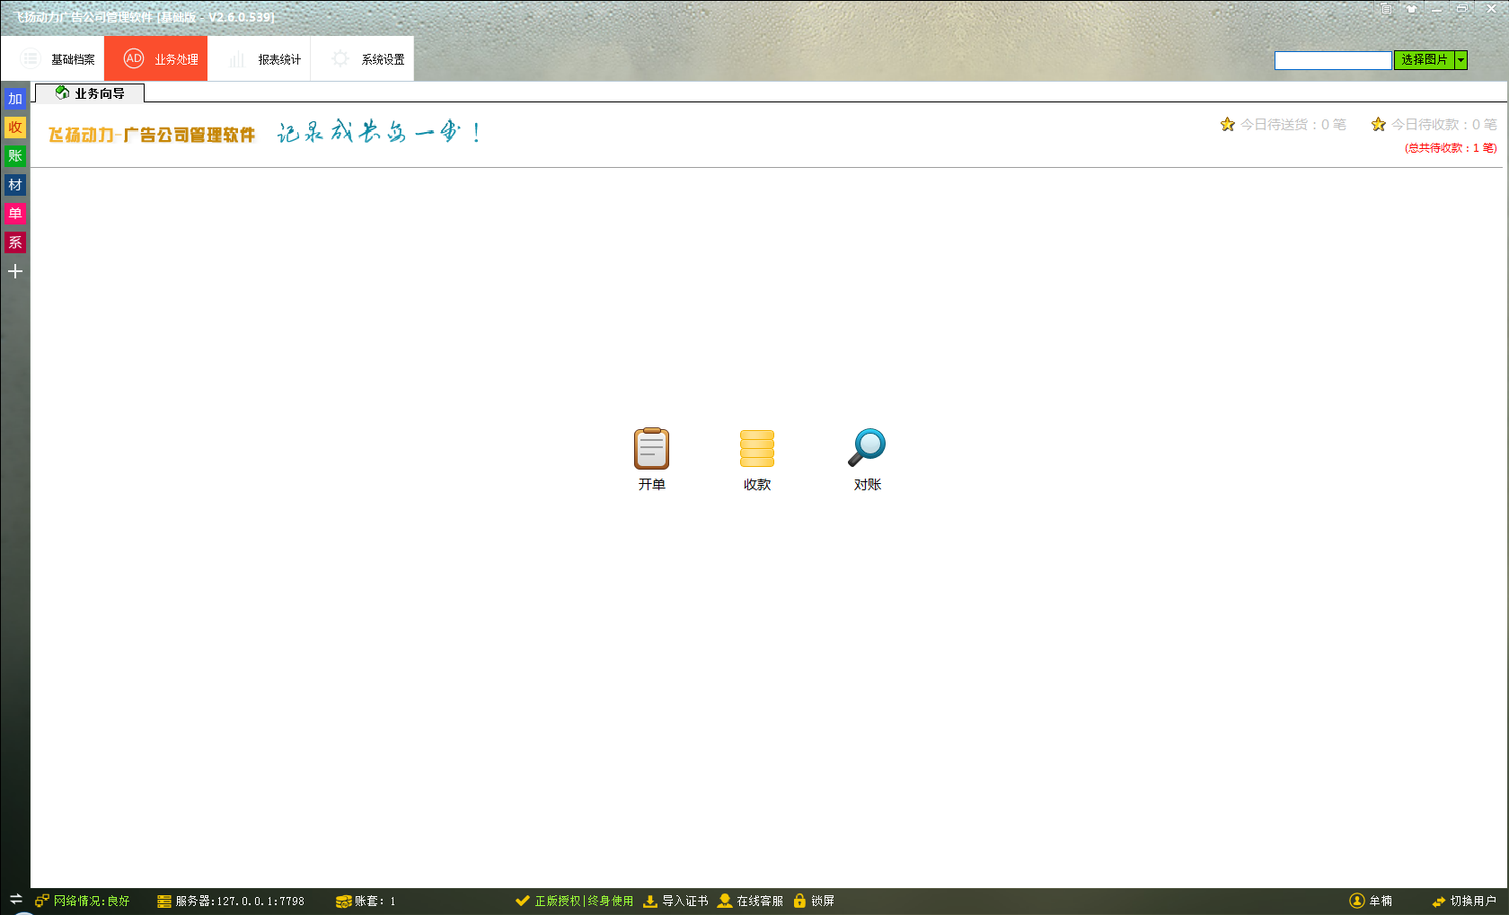
Task: Open the 开单 clipboard icon
Action: [x=651, y=449]
